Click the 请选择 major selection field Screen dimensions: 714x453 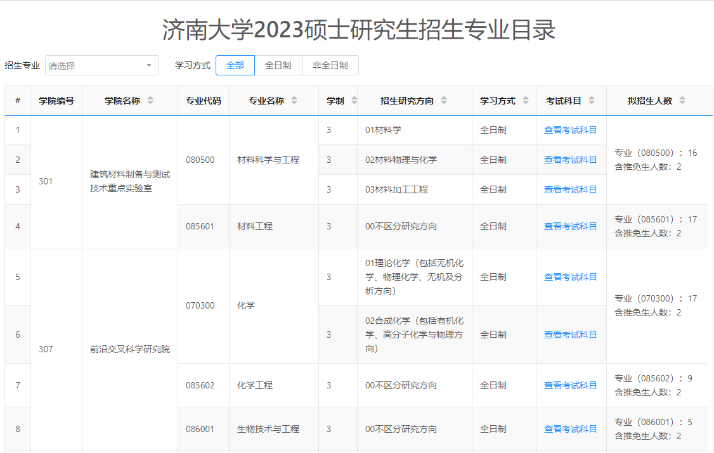click(95, 65)
